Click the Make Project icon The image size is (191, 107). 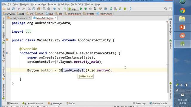[x=65, y=9]
